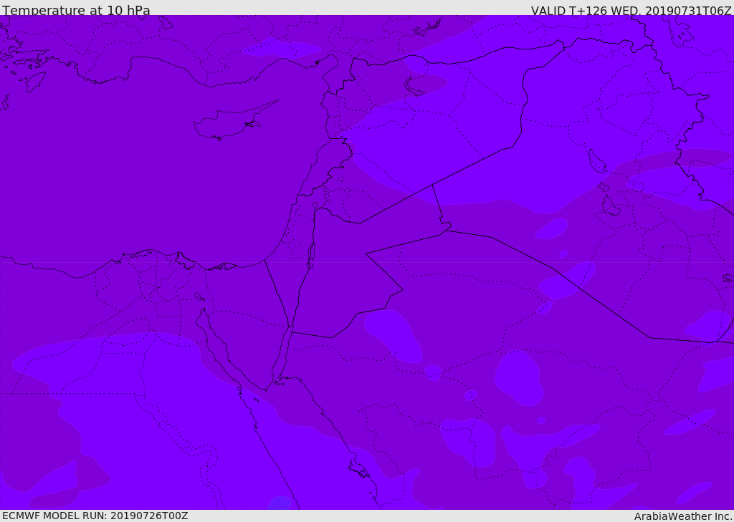Click the island of Cyprus on the map

(x=234, y=122)
